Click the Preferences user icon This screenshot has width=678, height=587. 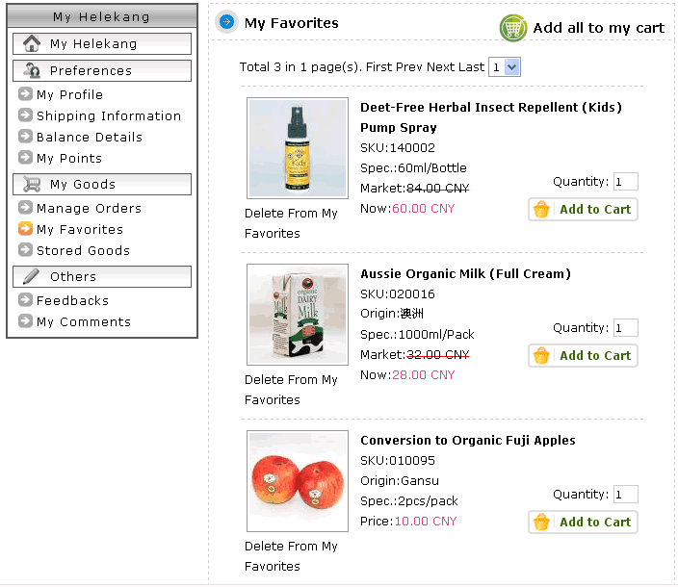[32, 70]
